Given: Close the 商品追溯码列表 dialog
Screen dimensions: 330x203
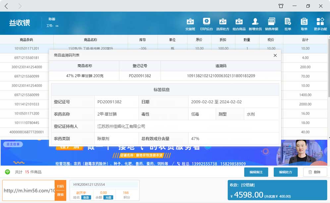Looking at the screenshot, I should tap(275, 55).
